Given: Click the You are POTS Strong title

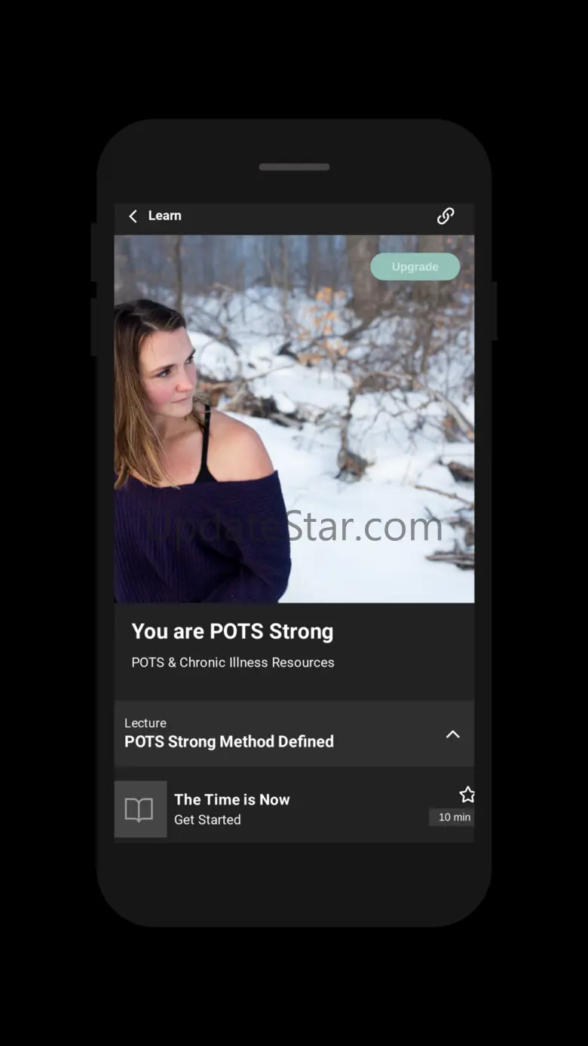Looking at the screenshot, I should (232, 631).
